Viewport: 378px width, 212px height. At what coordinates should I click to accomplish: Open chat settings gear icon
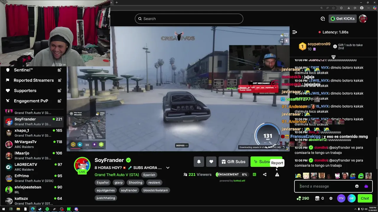[331, 198]
